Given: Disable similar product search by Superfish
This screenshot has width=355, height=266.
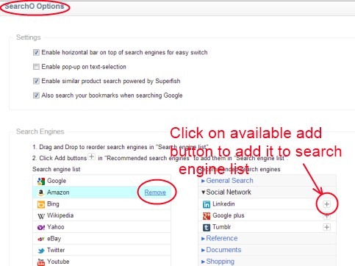Looking at the screenshot, I should 36,81.
